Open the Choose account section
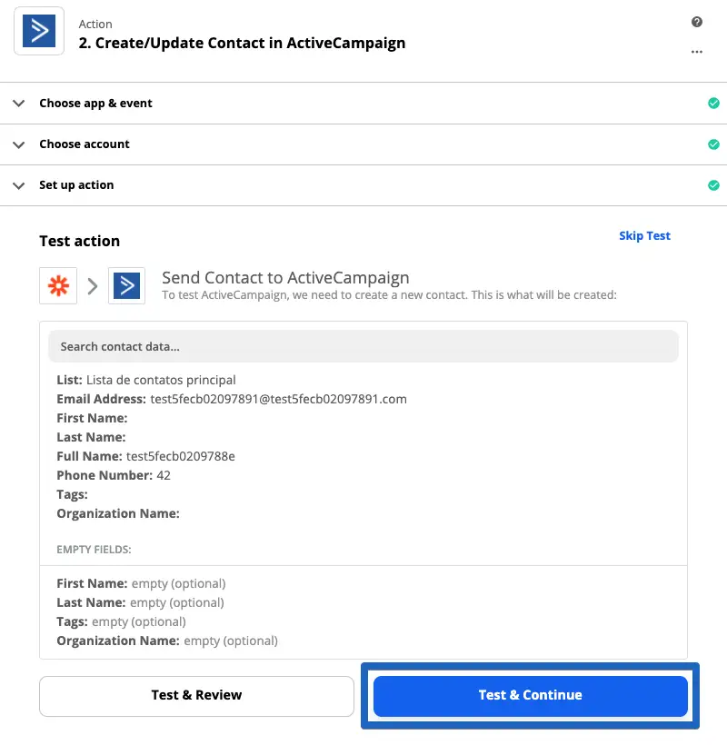 pos(85,144)
